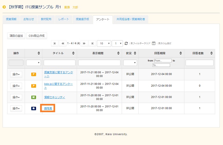Viewport: 223px width, 145px height.
Task: Click the yellow arrow icon beside 【秋学期】
Action: pos(4,7)
